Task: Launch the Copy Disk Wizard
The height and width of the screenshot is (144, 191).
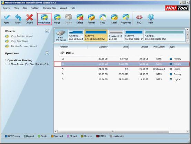Action: coord(20,41)
